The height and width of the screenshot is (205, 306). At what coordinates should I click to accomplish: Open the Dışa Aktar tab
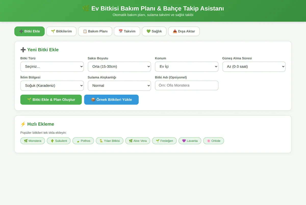coord(184,31)
